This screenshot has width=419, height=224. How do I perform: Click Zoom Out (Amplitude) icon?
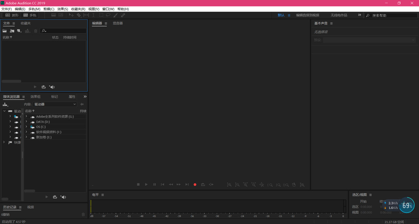[x=237, y=185]
